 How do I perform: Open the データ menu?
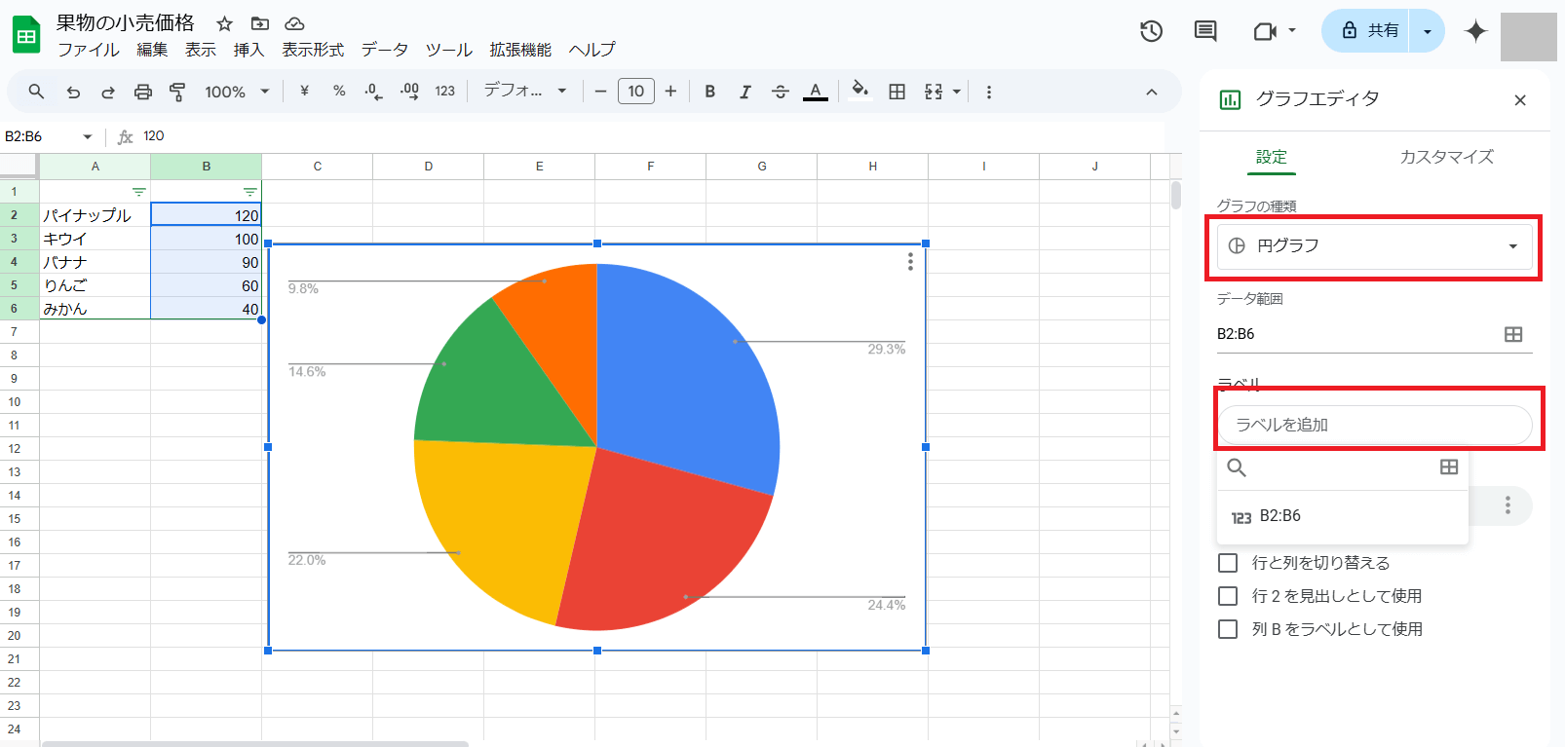pos(385,50)
